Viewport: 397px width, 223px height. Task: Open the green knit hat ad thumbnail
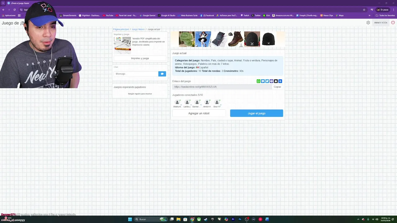coord(187,39)
